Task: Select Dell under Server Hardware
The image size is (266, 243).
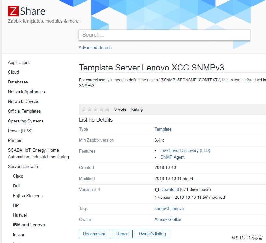Action: click(x=17, y=186)
